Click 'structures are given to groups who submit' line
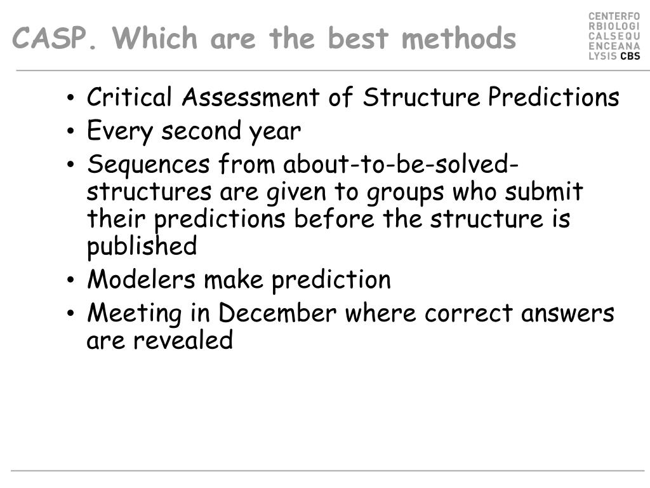The height and width of the screenshot is (488, 650). pyautogui.click(x=335, y=192)
